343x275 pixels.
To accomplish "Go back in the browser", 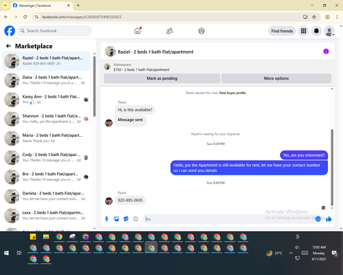I will (x=6, y=17).
